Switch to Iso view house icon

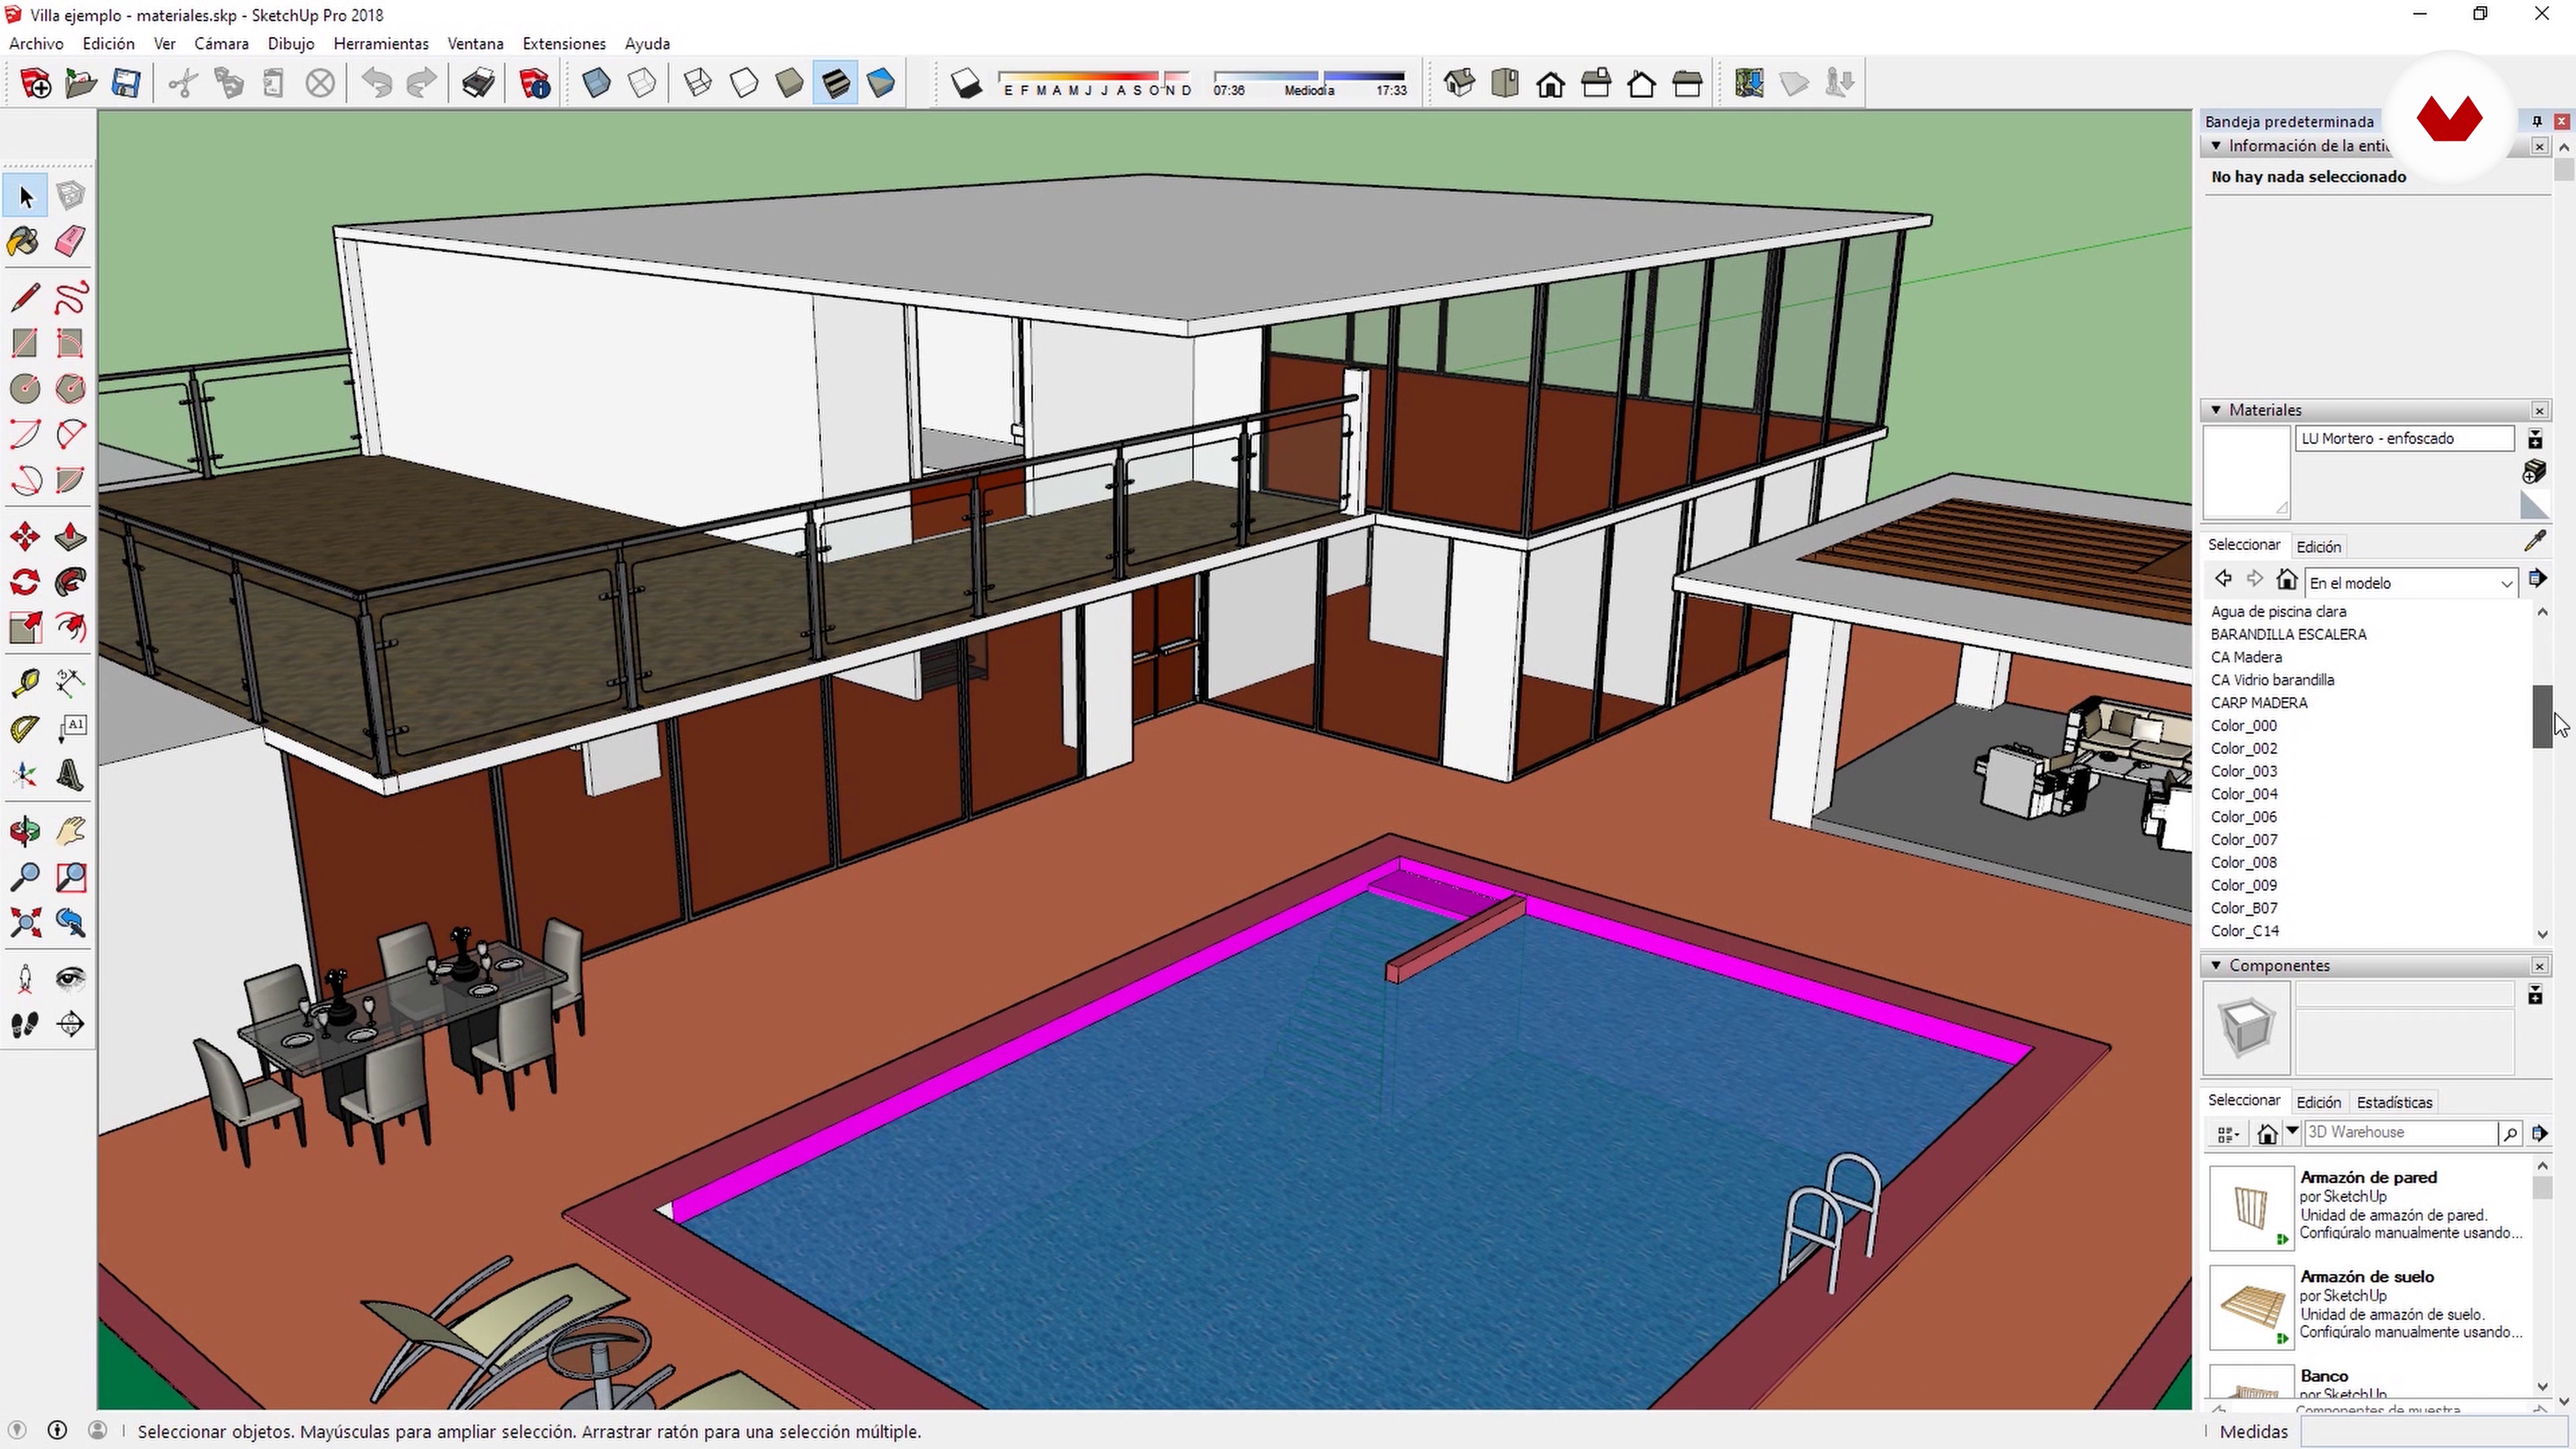[1459, 83]
